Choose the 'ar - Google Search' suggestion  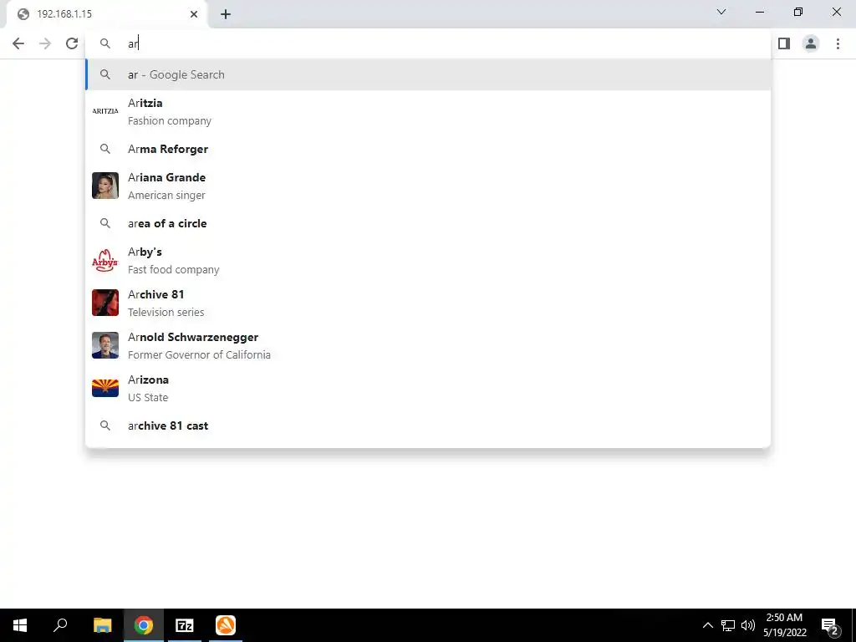428,74
